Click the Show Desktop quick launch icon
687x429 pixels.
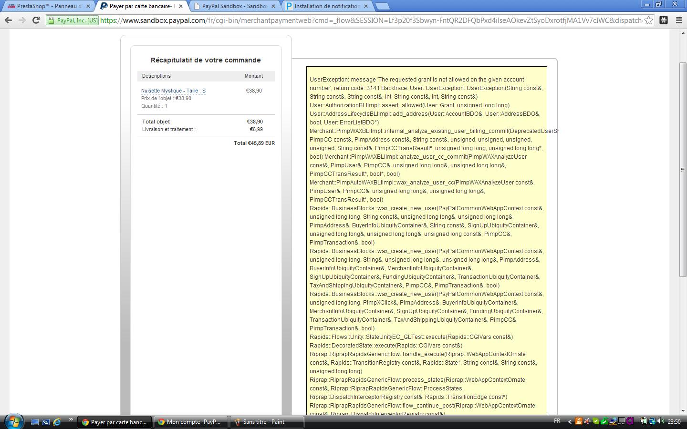[x=35, y=422]
